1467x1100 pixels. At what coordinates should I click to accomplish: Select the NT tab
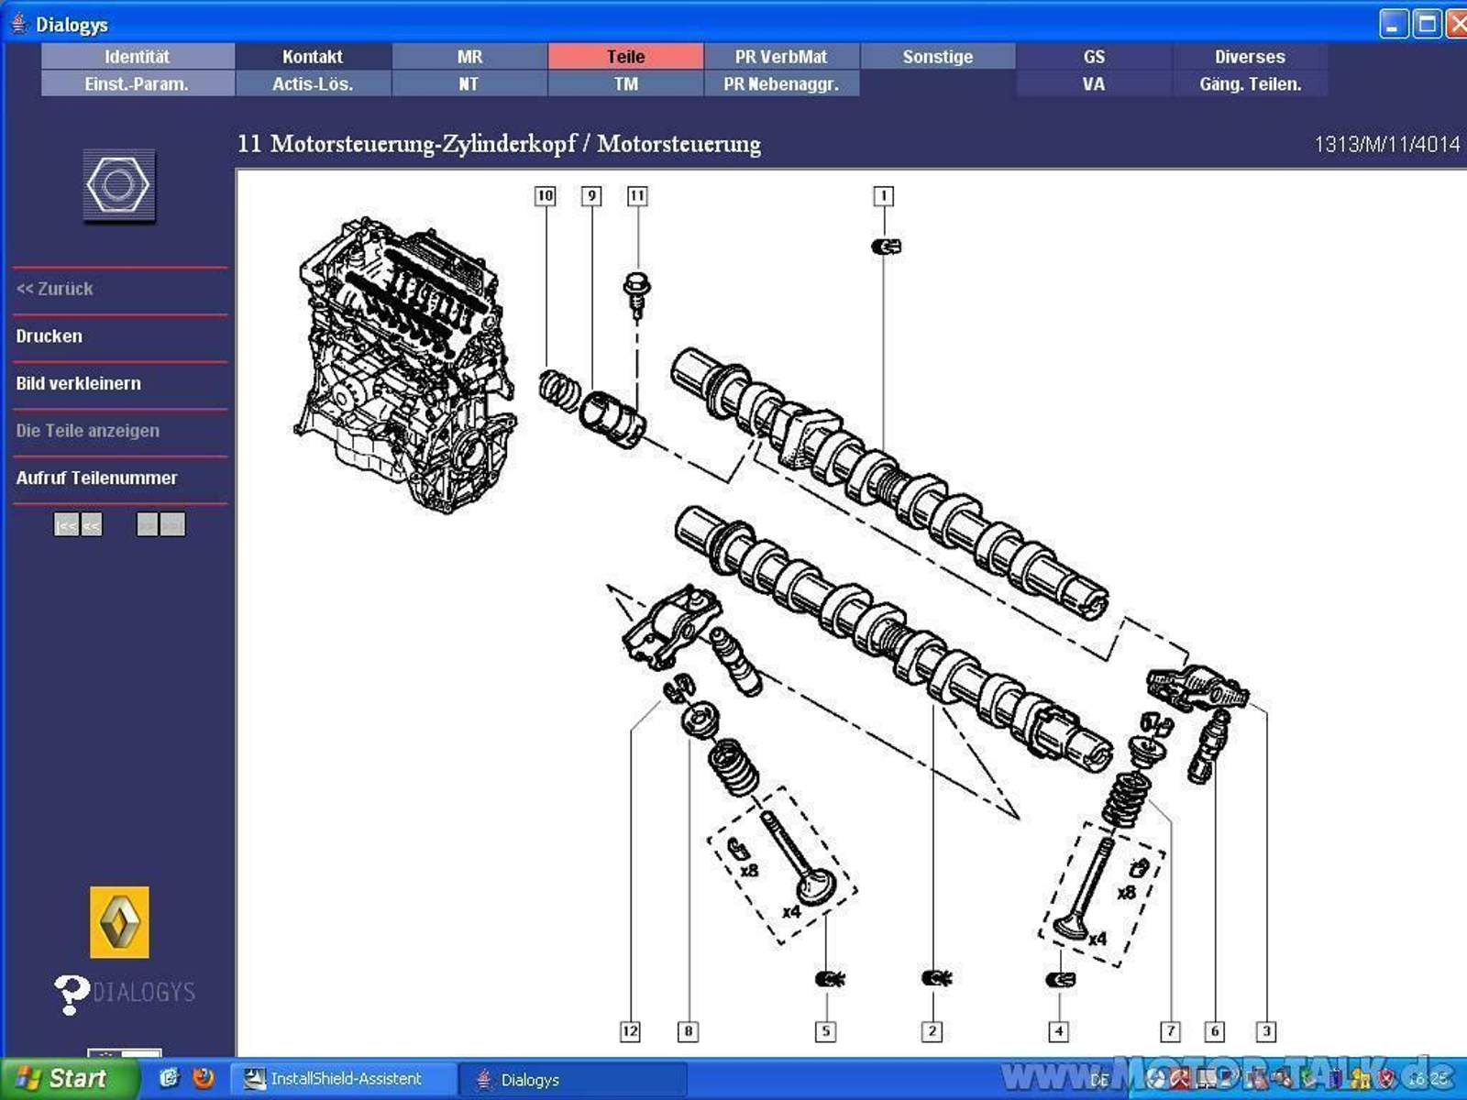point(469,83)
